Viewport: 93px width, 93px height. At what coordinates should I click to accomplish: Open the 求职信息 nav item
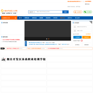pyautogui.click(x=34, y=18)
